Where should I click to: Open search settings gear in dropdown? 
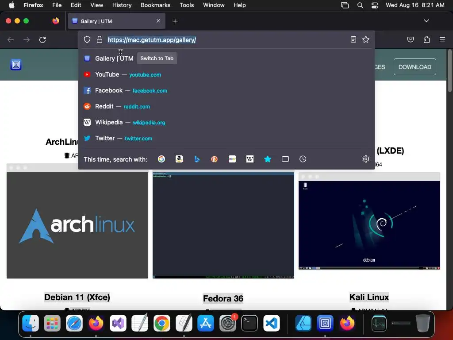point(366,159)
